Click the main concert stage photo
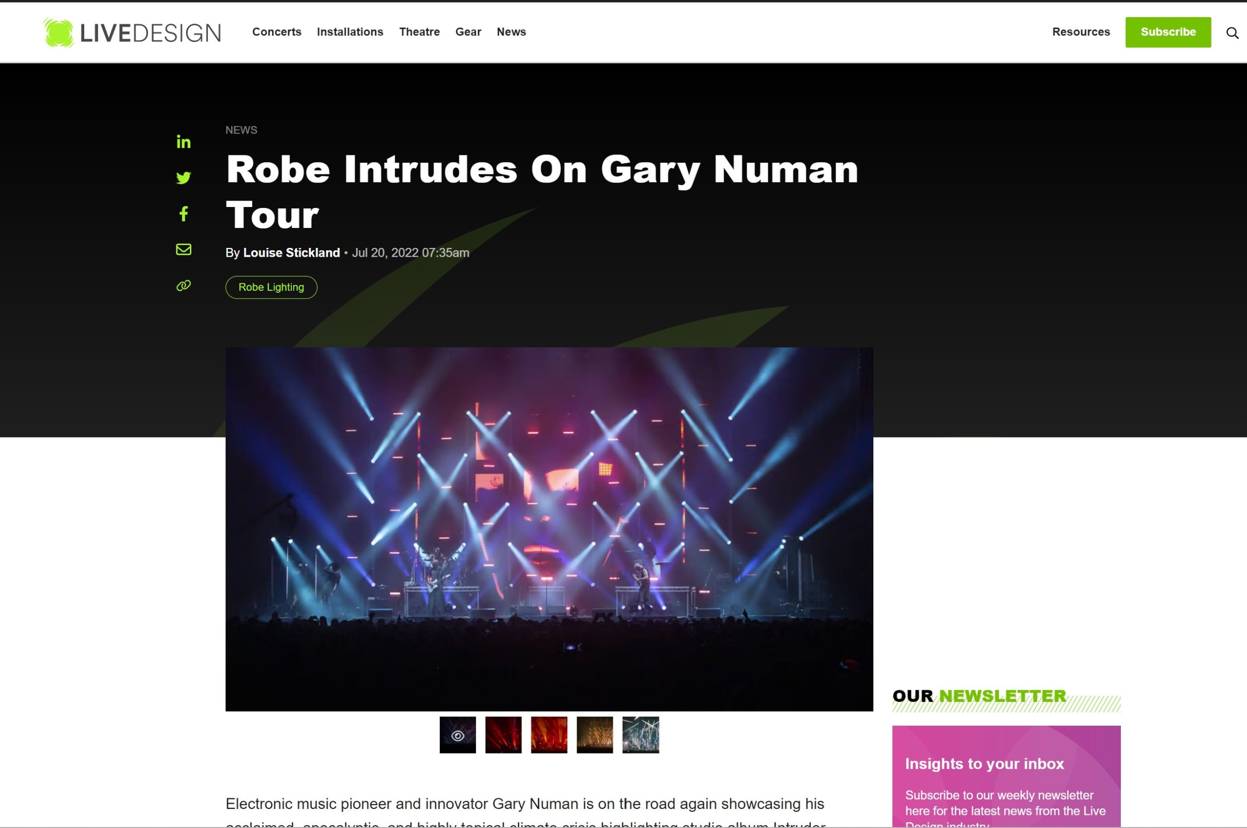Screen dimensions: 1247x828 (x=549, y=529)
